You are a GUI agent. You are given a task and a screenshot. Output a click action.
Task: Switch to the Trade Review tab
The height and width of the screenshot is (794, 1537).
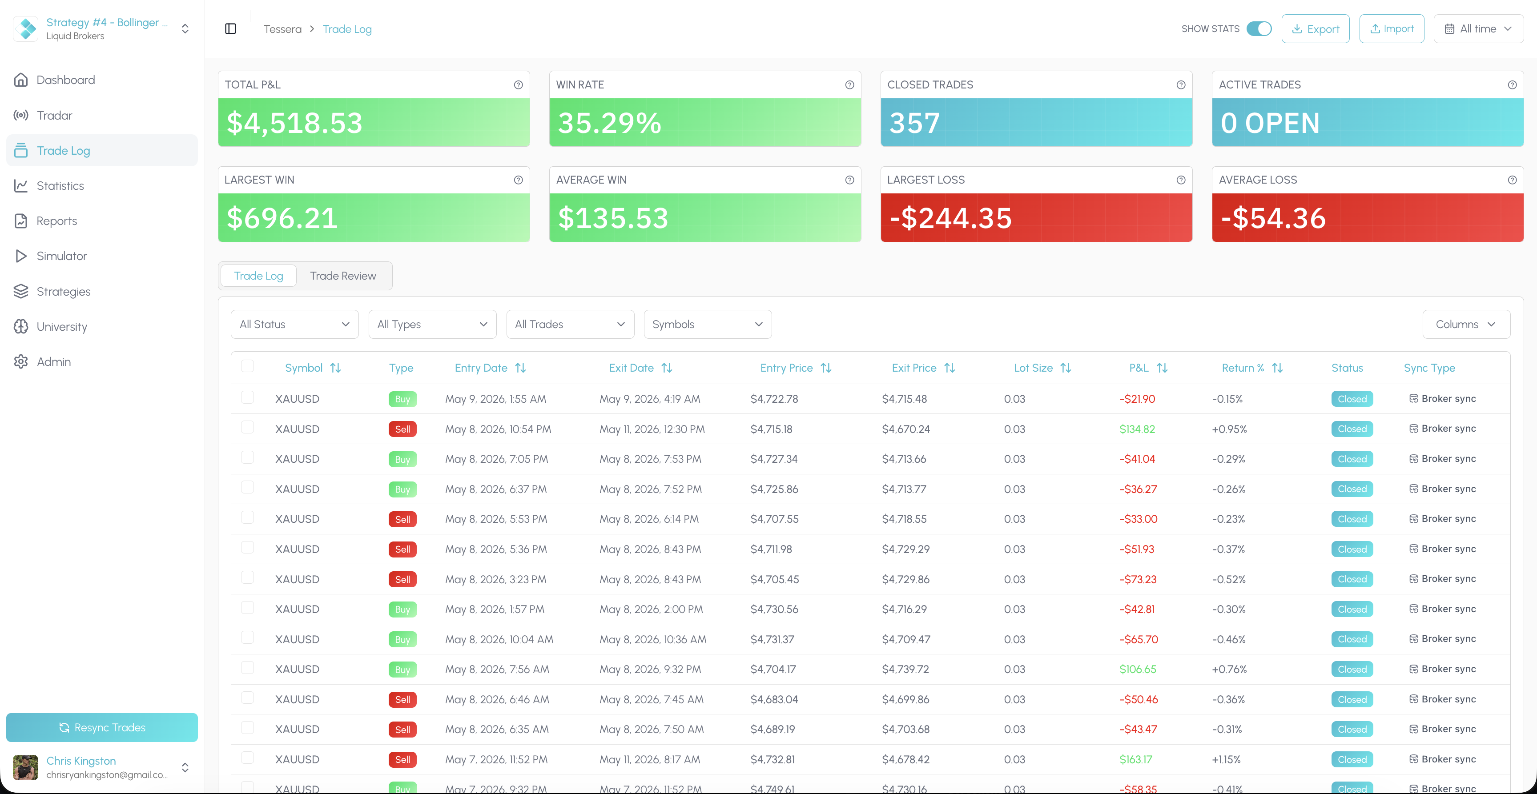point(343,276)
